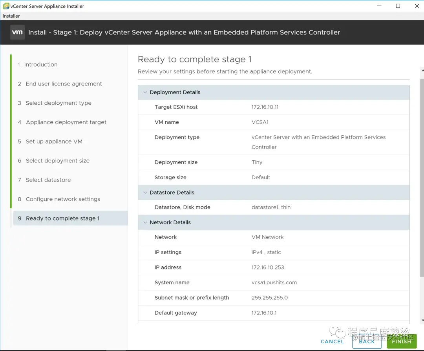Viewport: 424px width, 351px height.
Task: Go to step 8 Configure network settings
Action: tap(59, 199)
